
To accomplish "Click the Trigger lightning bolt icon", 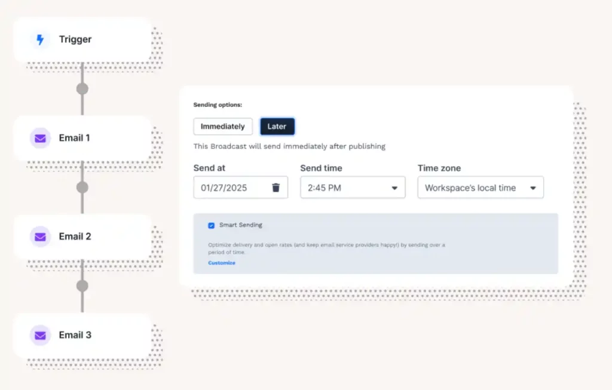I will click(40, 39).
